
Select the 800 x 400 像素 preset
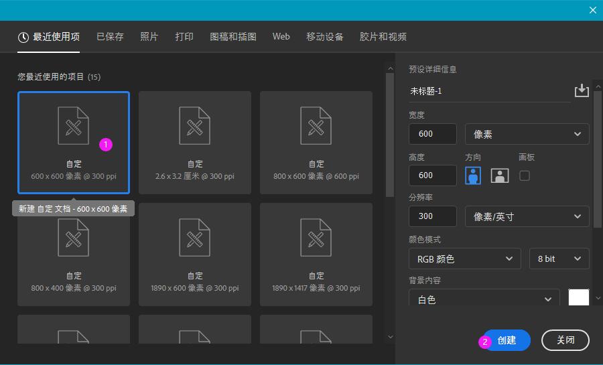pos(74,254)
